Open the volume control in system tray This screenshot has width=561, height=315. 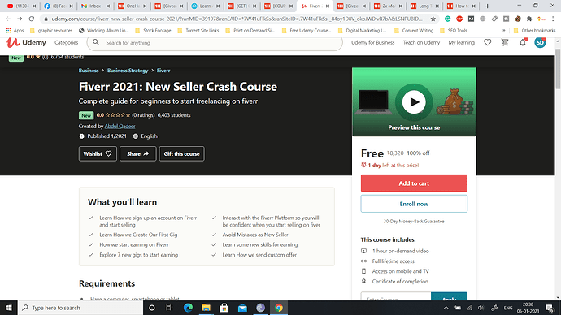coord(481,308)
